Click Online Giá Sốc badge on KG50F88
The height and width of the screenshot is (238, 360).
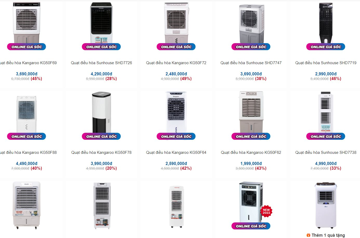click(26, 136)
